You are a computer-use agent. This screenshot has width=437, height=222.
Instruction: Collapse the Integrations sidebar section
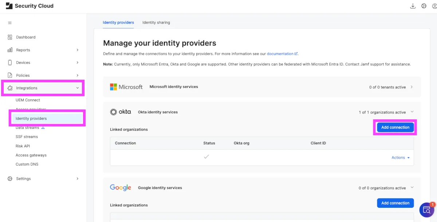(x=77, y=88)
